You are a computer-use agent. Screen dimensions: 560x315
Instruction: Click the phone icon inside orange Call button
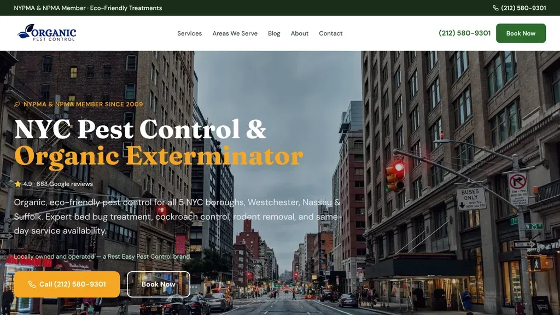[x=32, y=284]
